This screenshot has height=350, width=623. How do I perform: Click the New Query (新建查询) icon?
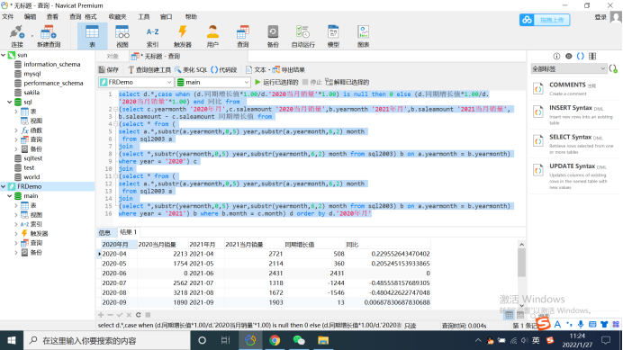click(49, 36)
